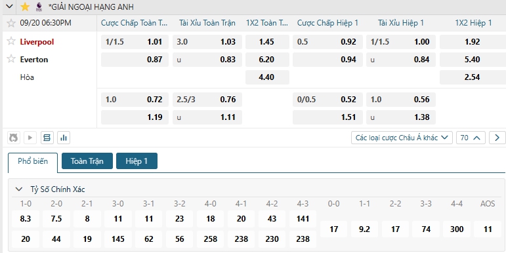Favorite the 09/20 06:30PM match star

[11, 23]
